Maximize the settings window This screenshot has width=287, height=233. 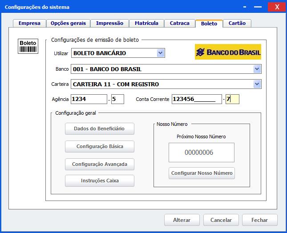click(258, 7)
